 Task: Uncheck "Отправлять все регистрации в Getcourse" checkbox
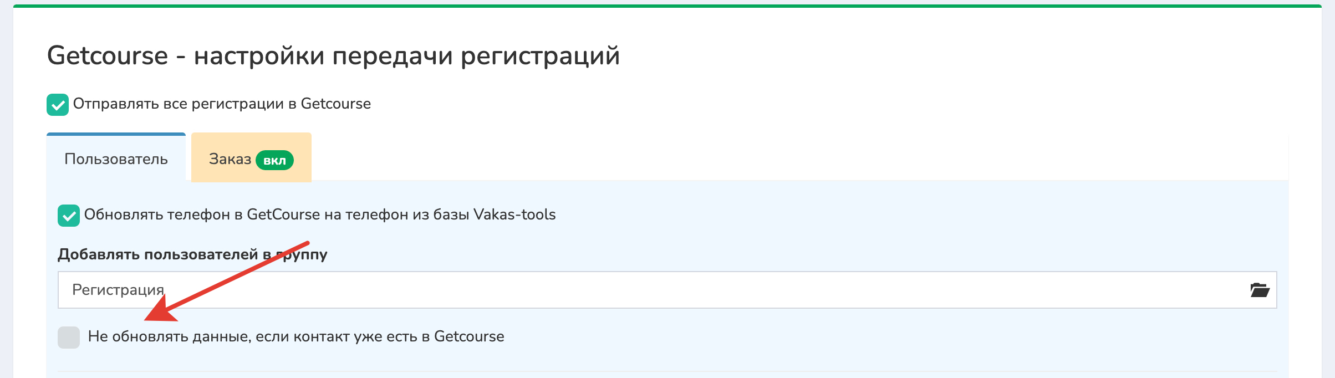[58, 105]
